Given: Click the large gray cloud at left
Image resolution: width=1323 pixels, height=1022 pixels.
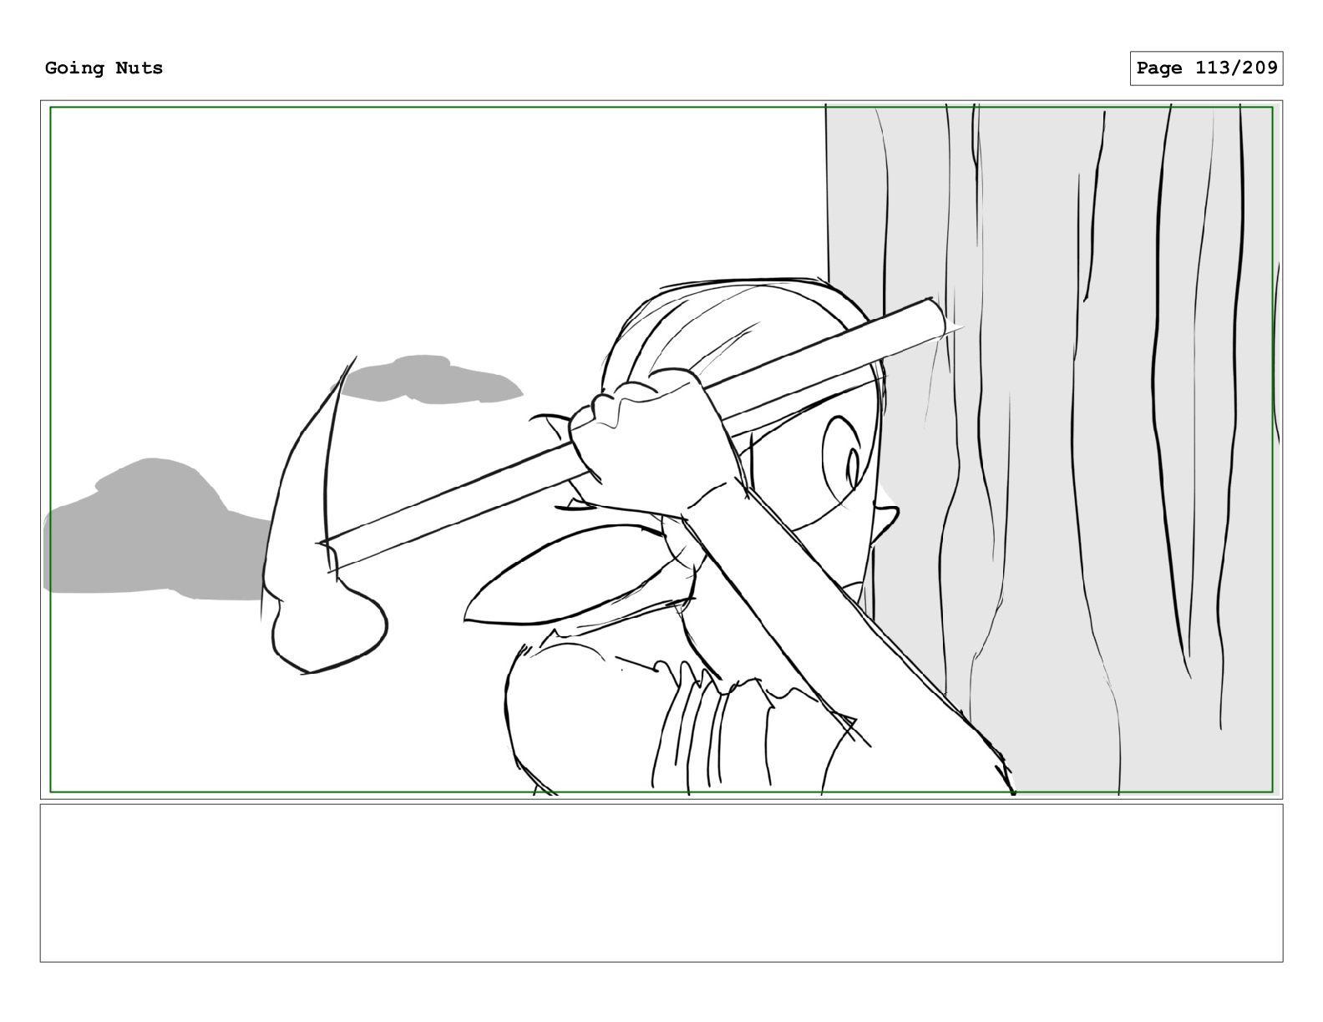Looking at the screenshot, I should (x=155, y=531).
